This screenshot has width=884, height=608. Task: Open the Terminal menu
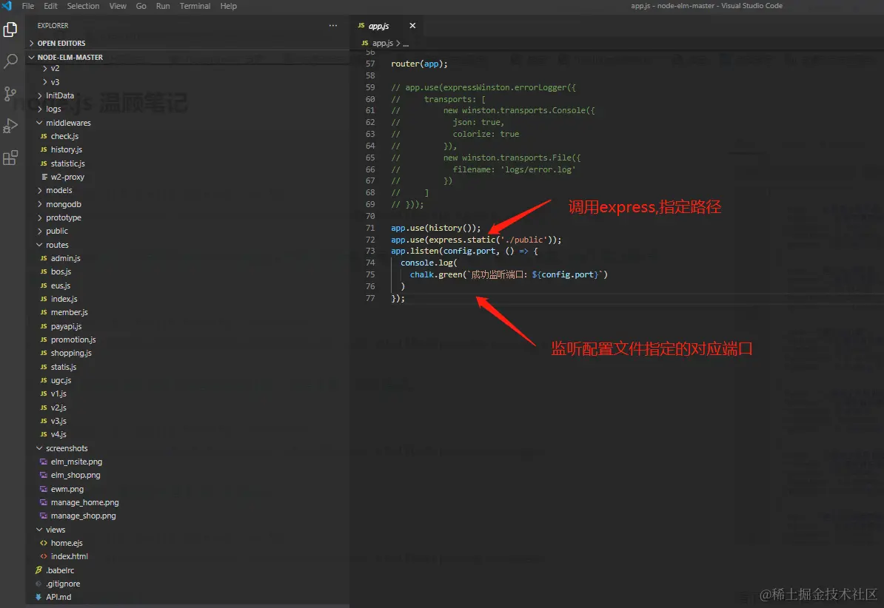[195, 6]
